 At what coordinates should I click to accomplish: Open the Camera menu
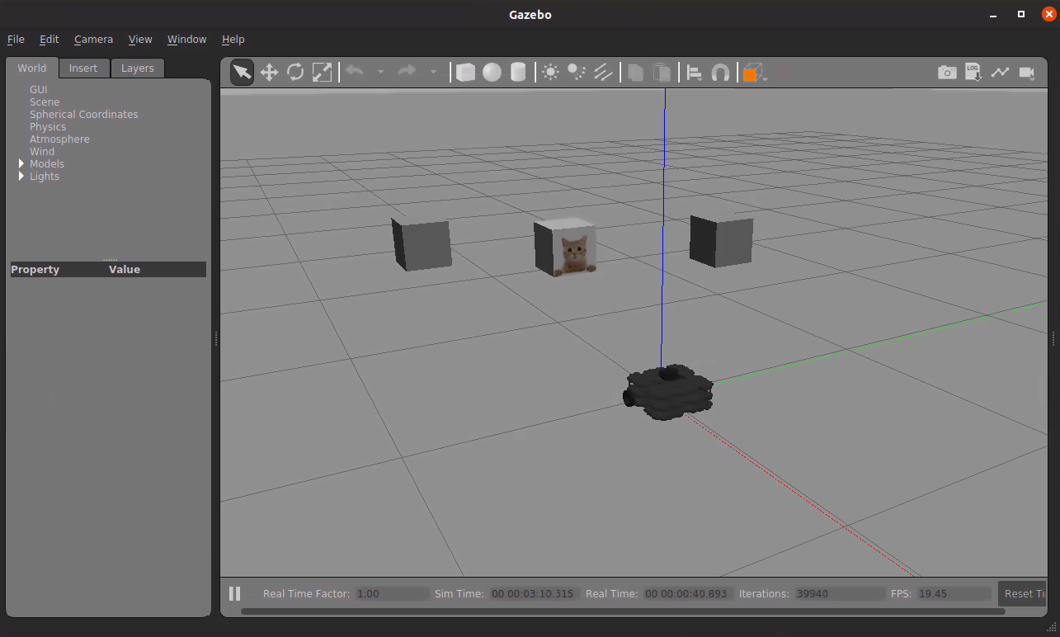[x=93, y=39]
